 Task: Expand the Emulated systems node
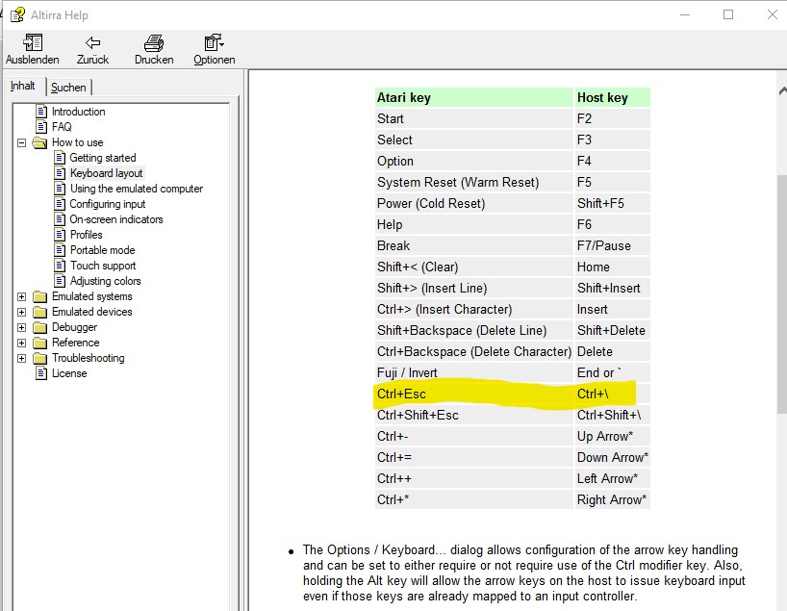(21, 296)
